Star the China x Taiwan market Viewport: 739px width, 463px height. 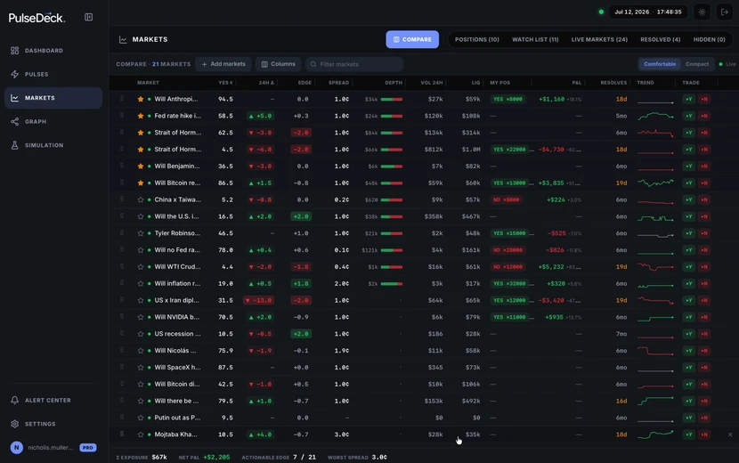(x=141, y=200)
